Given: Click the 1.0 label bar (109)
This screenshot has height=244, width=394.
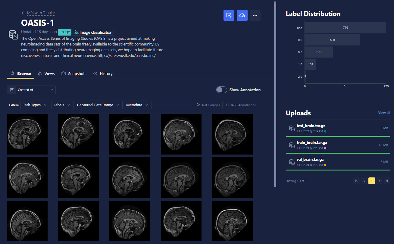Looking at the screenshot, I should (x=311, y=64).
